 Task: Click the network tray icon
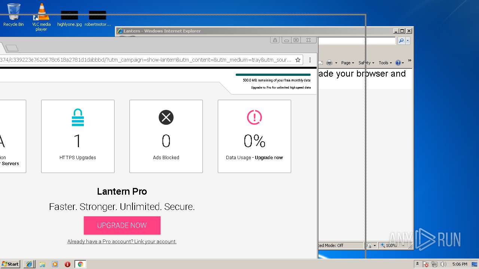click(x=434, y=264)
